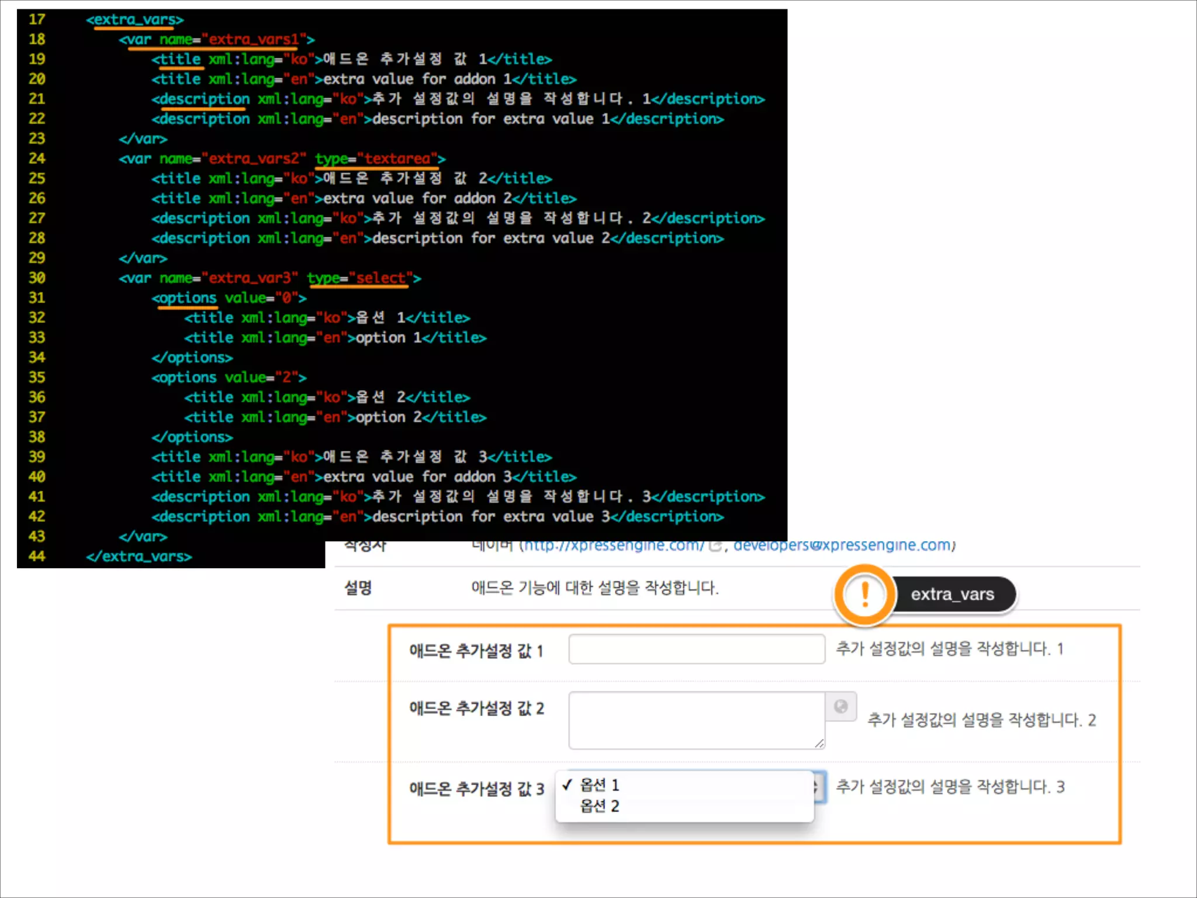Viewport: 1197px width, 898px height.
Task: Click the globe language icon beside textarea
Action: tap(840, 706)
